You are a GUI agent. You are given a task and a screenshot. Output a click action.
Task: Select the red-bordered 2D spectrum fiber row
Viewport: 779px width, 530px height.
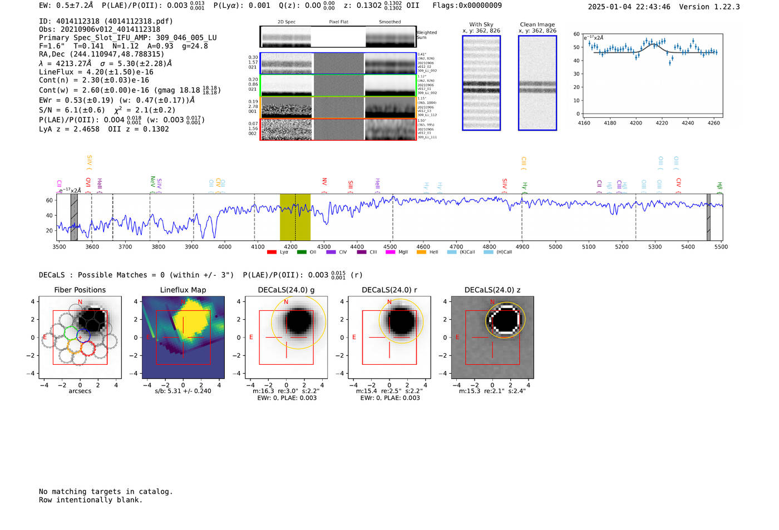(x=338, y=130)
